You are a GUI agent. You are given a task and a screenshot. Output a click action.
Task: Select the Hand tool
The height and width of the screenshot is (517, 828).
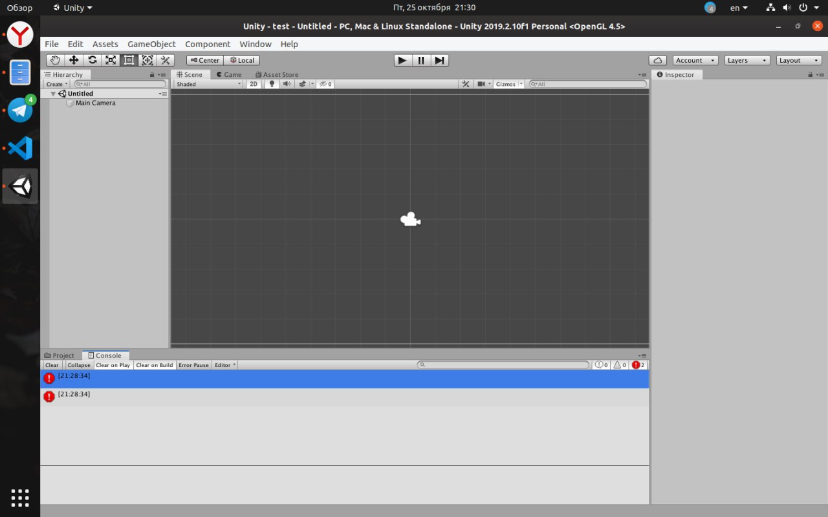pyautogui.click(x=55, y=60)
